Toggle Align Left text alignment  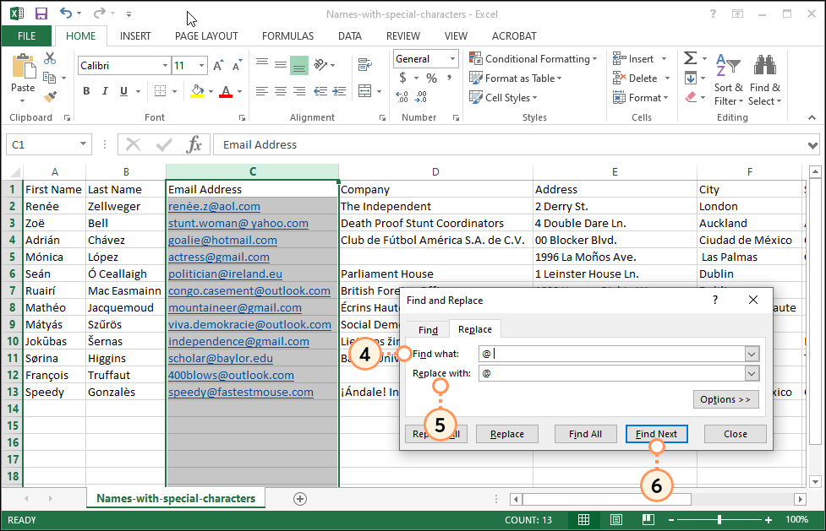261,91
